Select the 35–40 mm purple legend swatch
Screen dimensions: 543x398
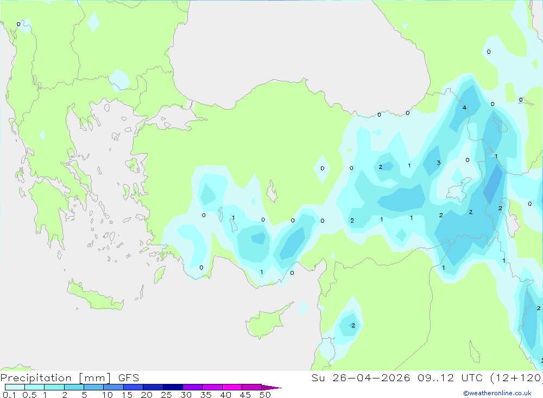[x=212, y=387]
